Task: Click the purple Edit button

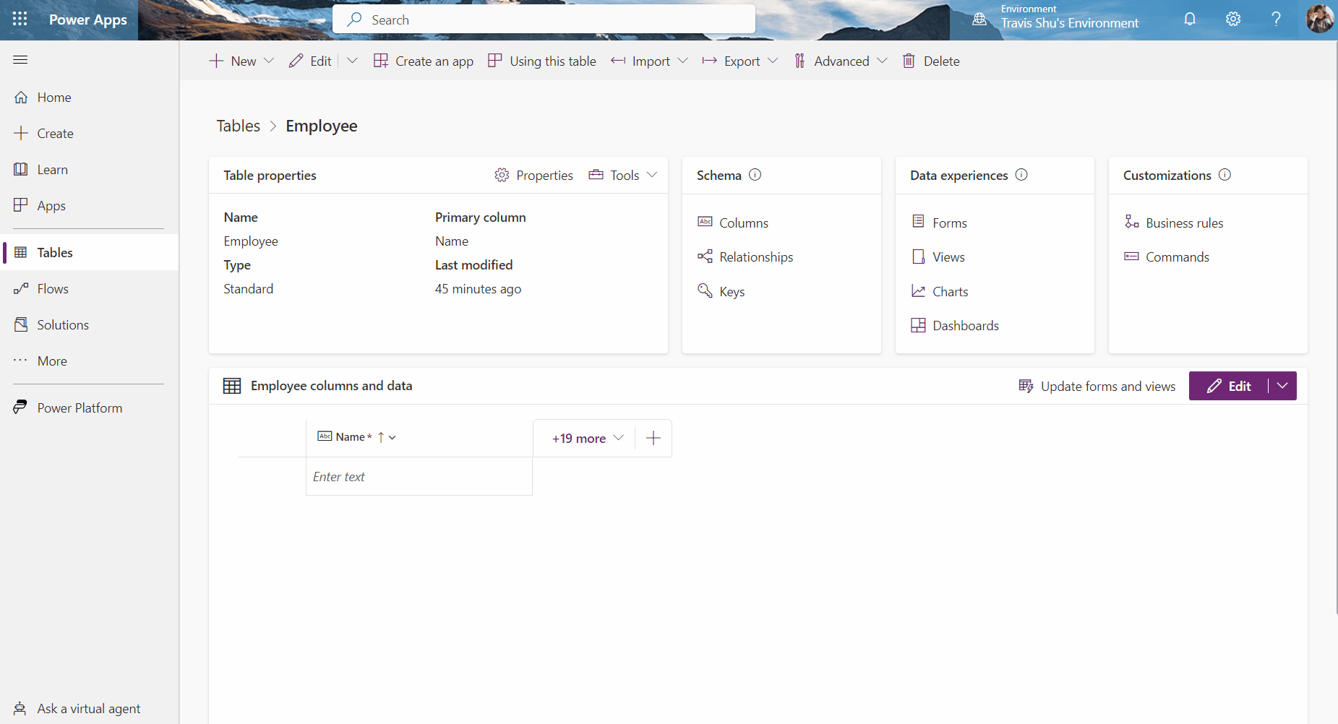Action: (1230, 386)
